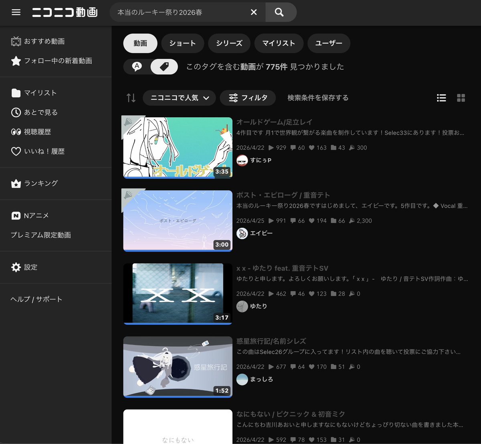481x444 pixels.
Task: Open uploader まっしろ
Action: click(262, 379)
